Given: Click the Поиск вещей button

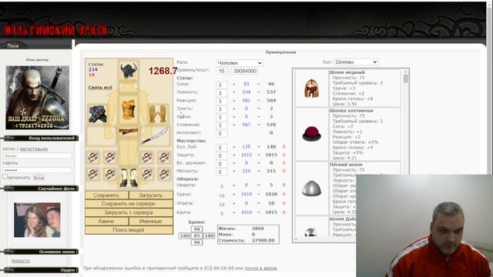Looking at the screenshot, I should click(129, 230).
